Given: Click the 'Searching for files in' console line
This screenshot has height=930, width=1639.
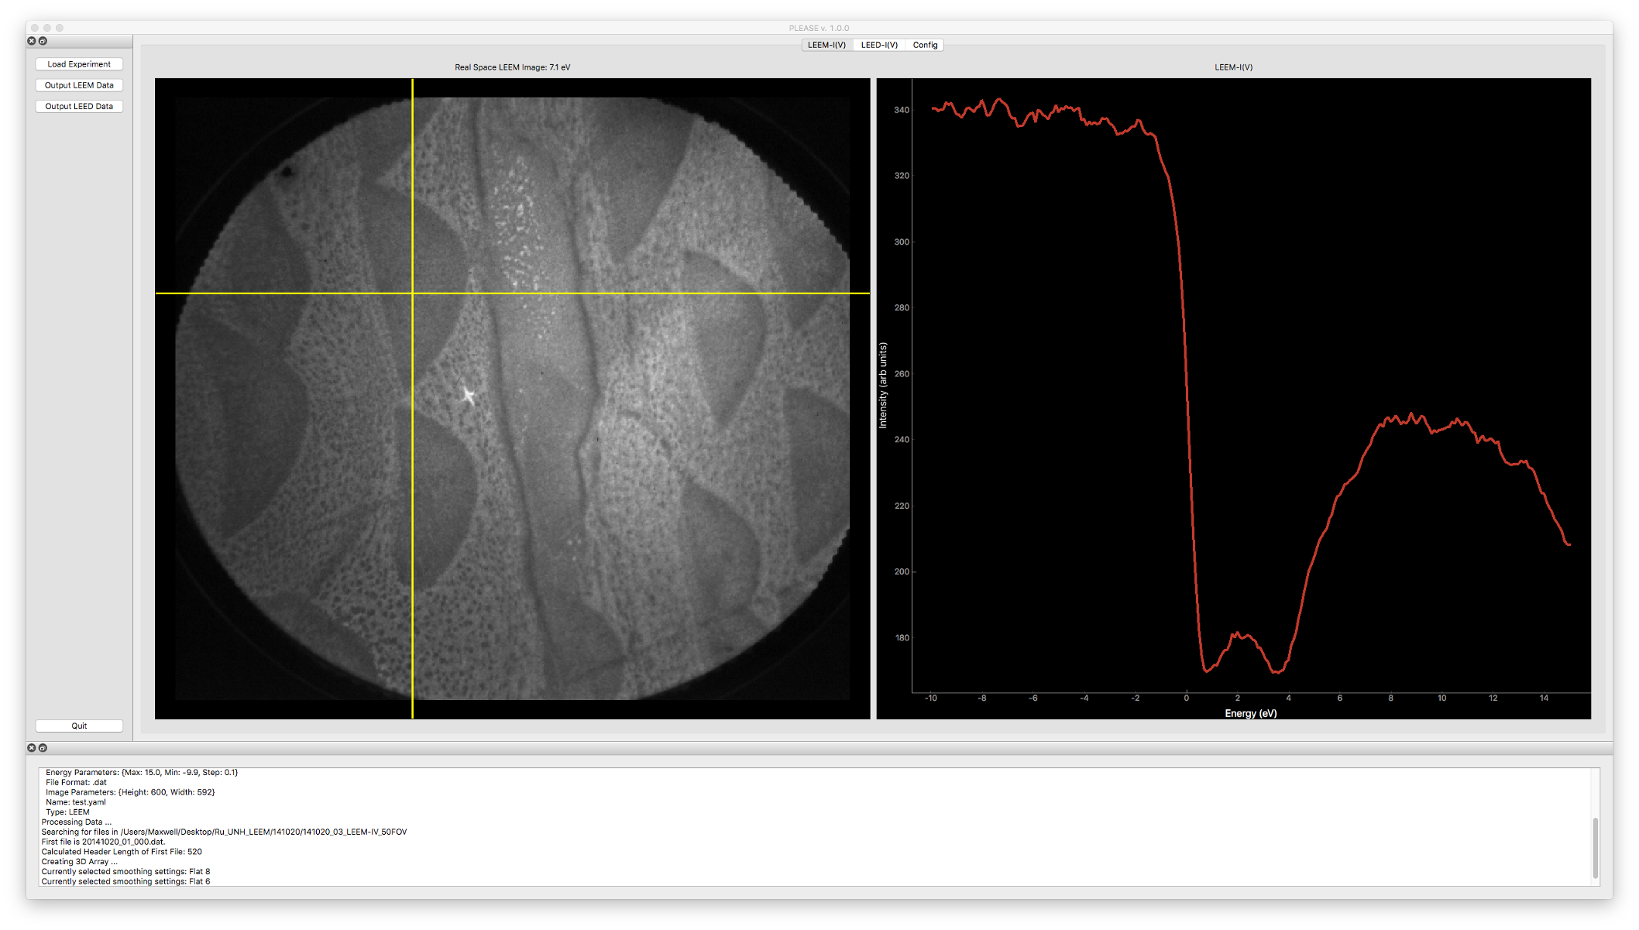Looking at the screenshot, I should pyautogui.click(x=224, y=832).
